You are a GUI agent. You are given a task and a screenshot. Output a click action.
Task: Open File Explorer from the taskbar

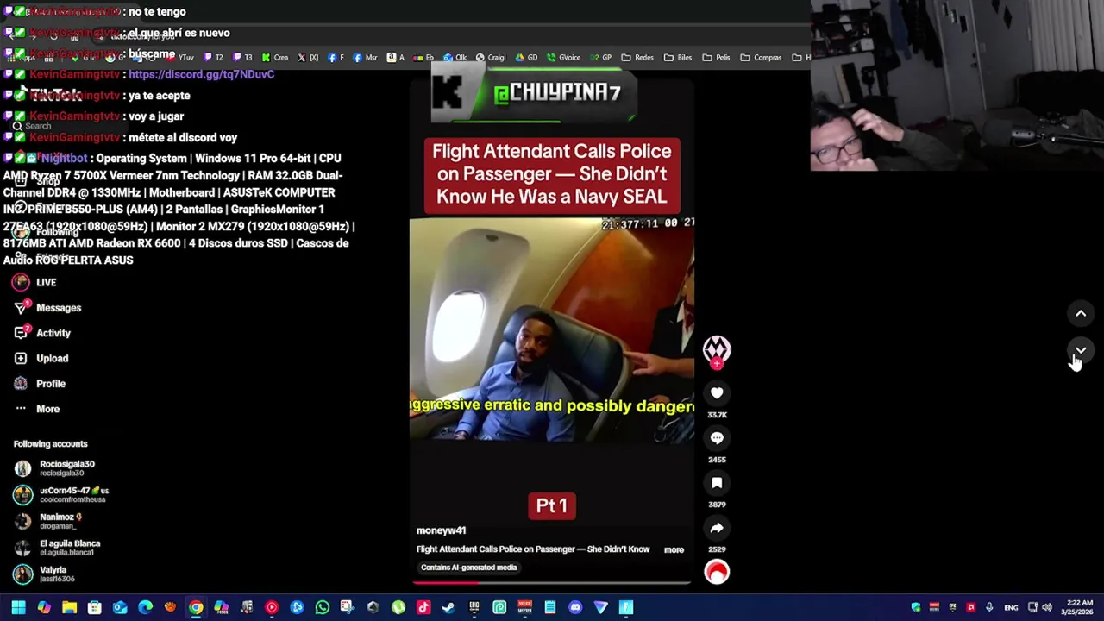(69, 607)
